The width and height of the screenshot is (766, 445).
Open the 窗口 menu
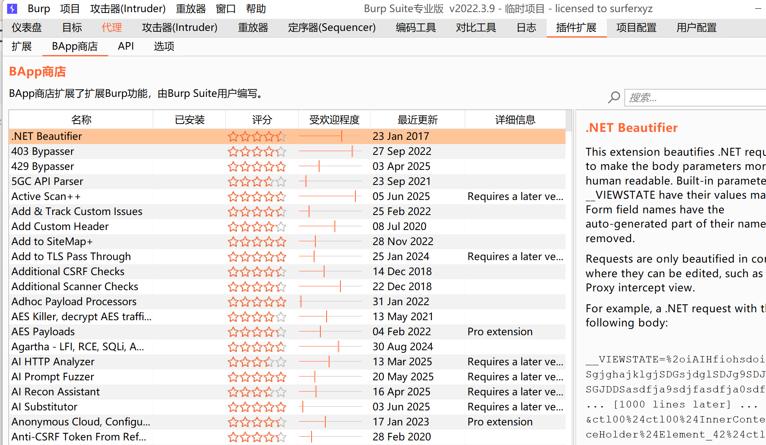point(226,8)
